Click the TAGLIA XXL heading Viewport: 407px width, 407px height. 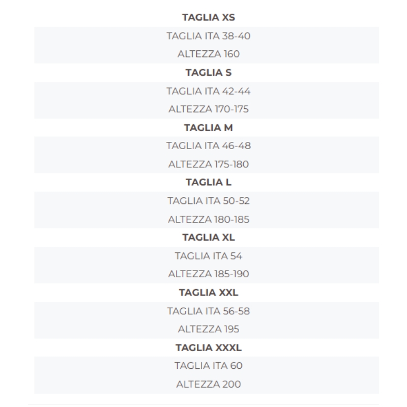(209, 293)
